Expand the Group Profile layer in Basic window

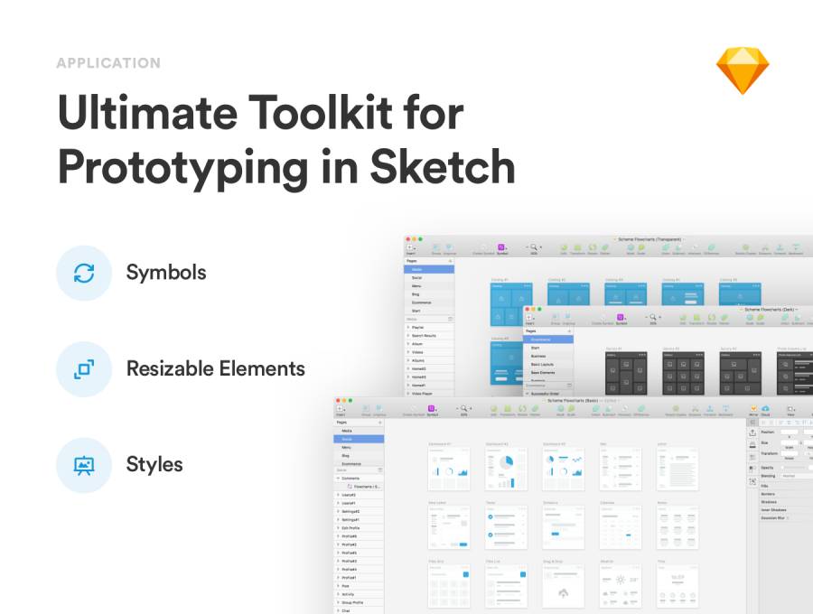[x=338, y=602]
